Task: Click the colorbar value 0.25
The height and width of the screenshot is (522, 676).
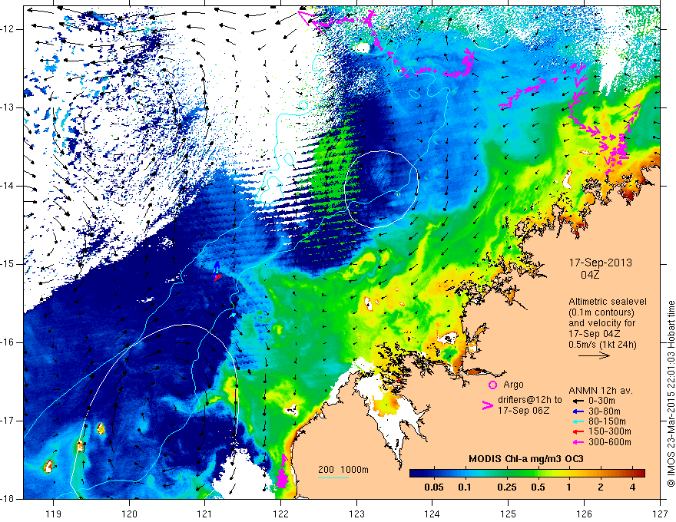Action: pos(506,487)
